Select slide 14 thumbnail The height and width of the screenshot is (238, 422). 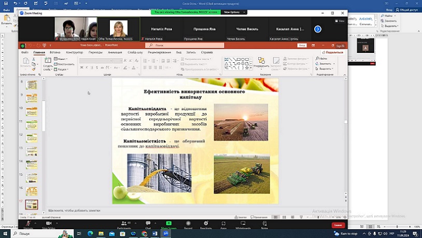32,164
